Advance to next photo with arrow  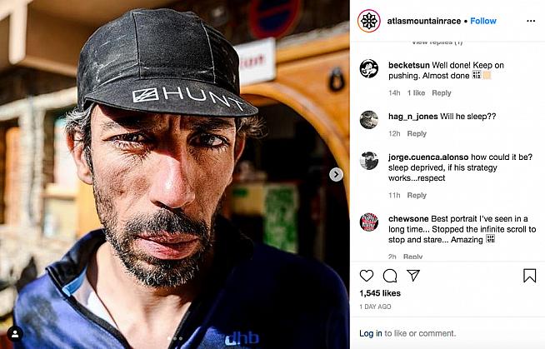point(336,174)
